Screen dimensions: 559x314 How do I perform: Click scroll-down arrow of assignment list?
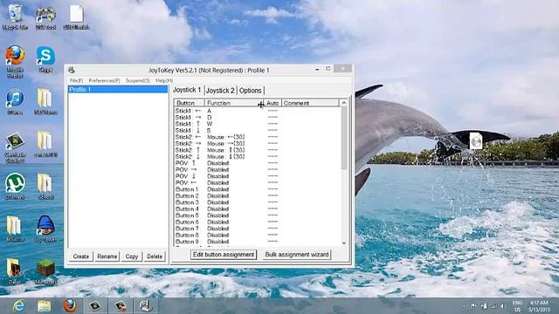343,243
